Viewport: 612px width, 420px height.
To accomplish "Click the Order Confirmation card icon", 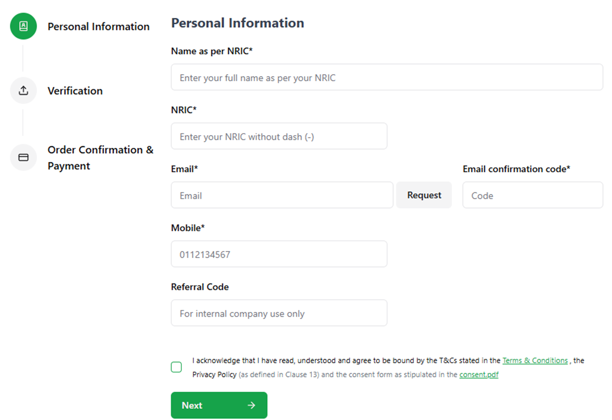I will point(23,157).
